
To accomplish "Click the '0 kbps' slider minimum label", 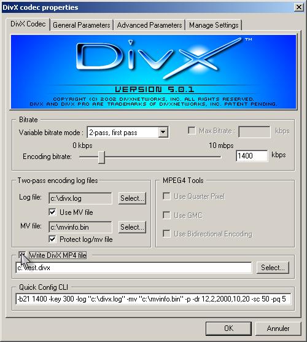I will click(82, 146).
